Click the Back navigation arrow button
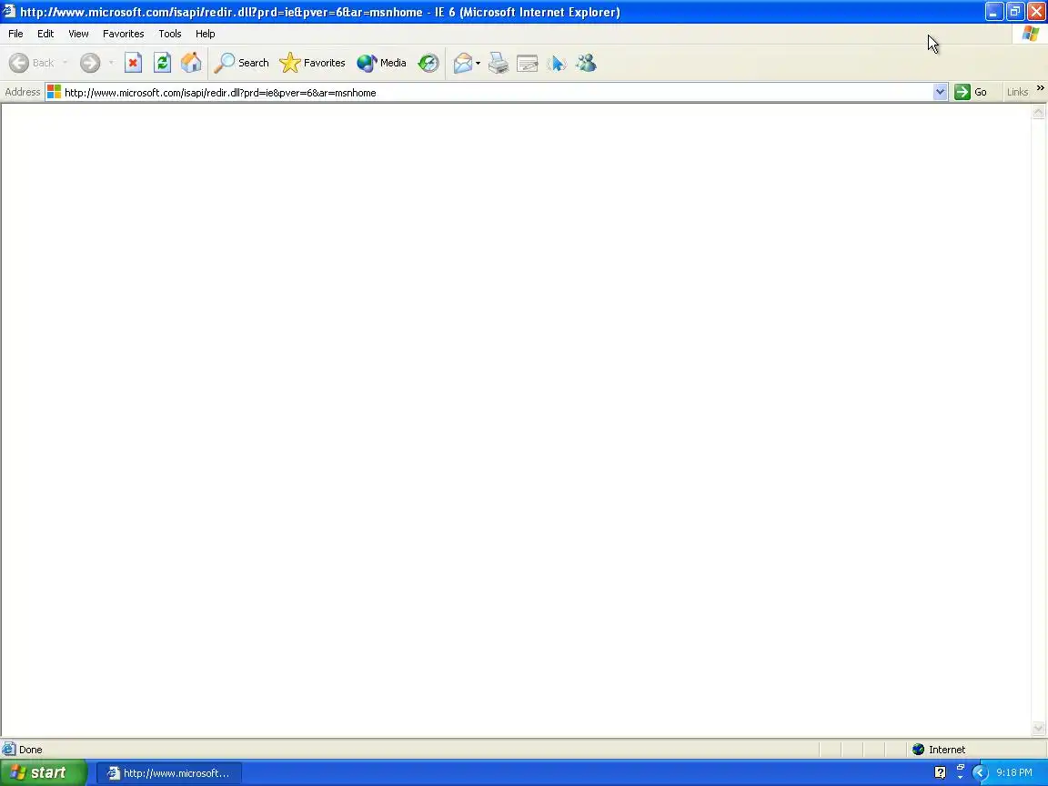This screenshot has width=1048, height=786. point(31,63)
